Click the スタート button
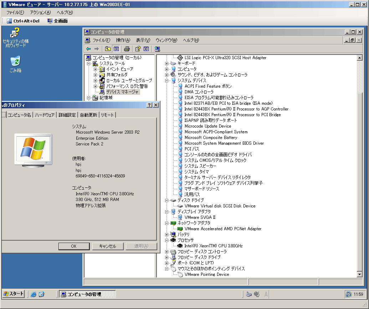369x309 pixels. point(14,294)
